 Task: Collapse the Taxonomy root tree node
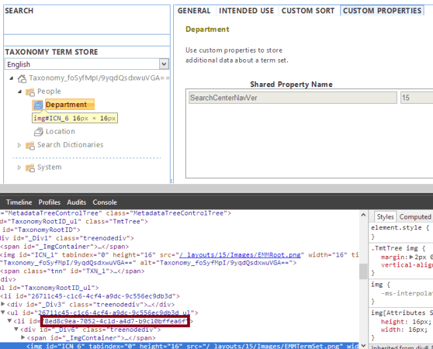tap(12, 78)
